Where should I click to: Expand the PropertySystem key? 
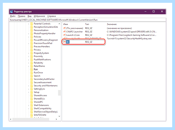pyautogui.click(x=29, y=53)
